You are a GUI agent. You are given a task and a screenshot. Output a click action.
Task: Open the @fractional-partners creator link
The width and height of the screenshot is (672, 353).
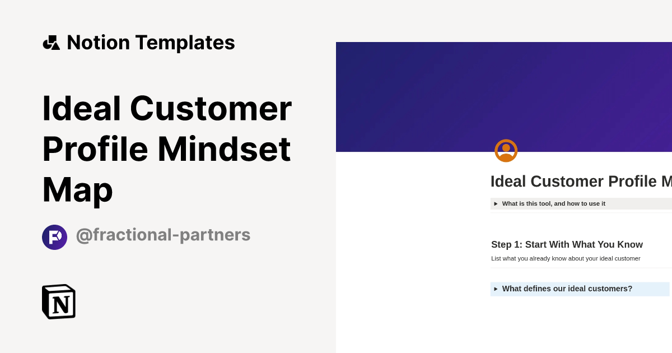164,235
